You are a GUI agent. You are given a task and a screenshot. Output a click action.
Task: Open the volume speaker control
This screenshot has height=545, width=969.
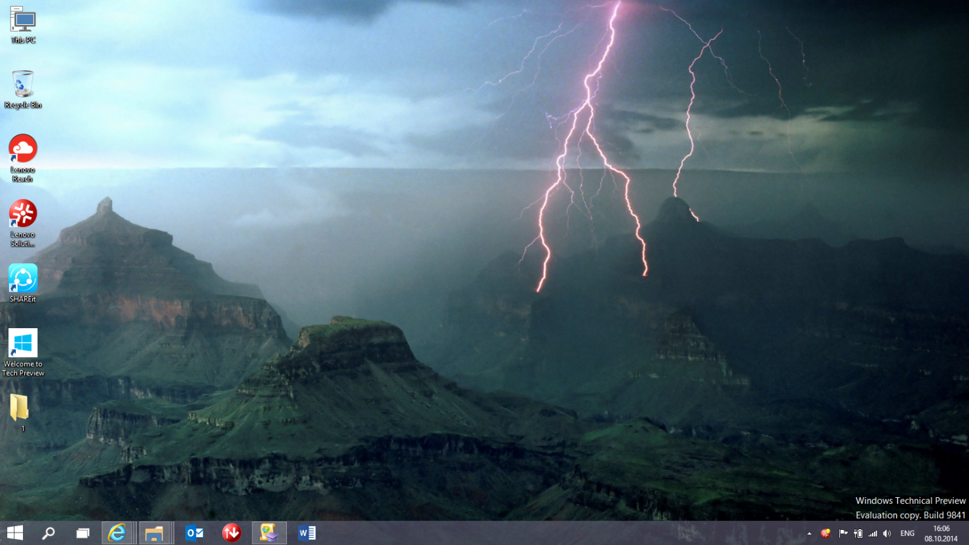point(887,534)
